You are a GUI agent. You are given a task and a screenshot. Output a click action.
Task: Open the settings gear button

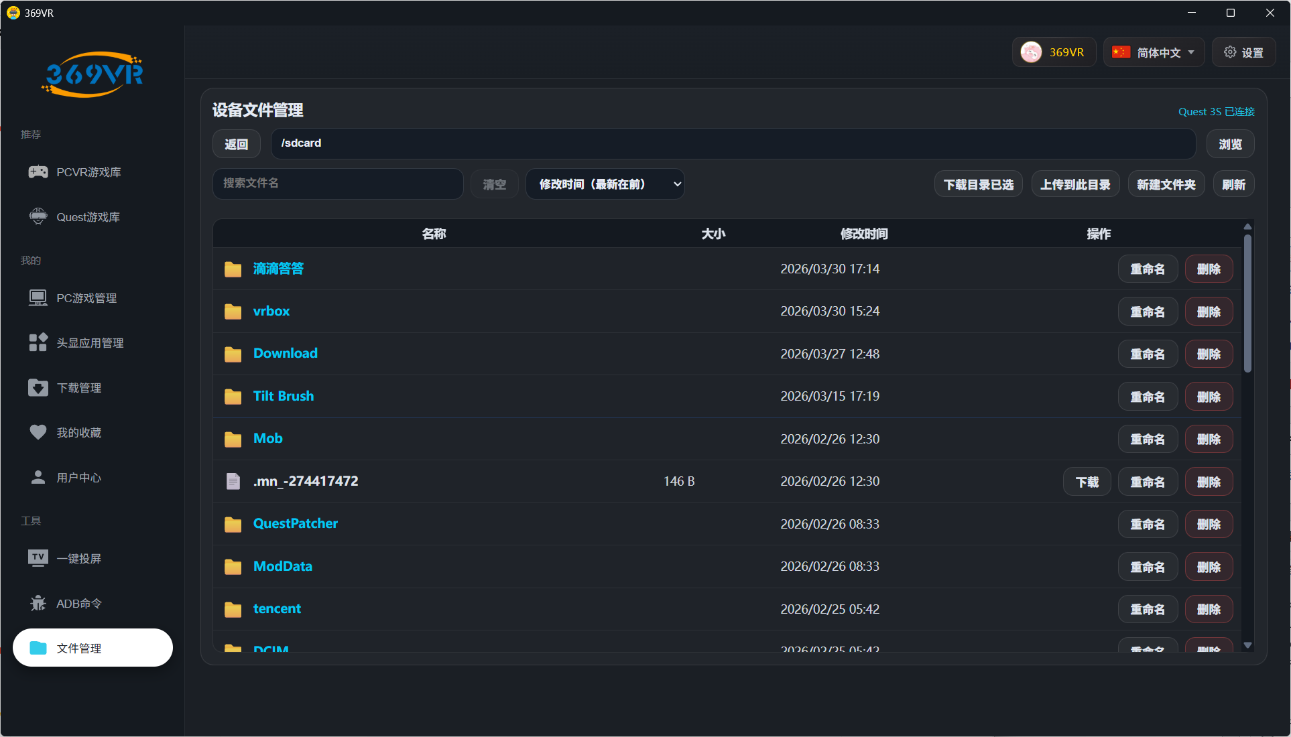pyautogui.click(x=1243, y=52)
